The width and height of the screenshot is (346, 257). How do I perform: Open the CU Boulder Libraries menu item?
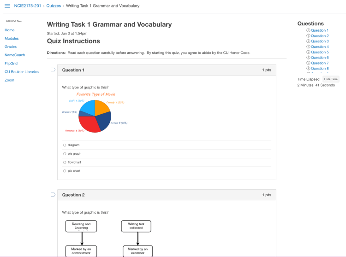click(x=22, y=72)
